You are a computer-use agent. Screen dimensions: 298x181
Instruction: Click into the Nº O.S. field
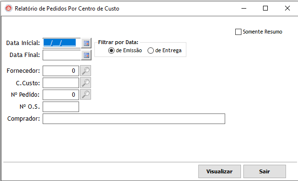[61, 107]
